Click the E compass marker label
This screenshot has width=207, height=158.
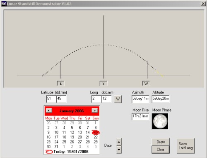60,84
